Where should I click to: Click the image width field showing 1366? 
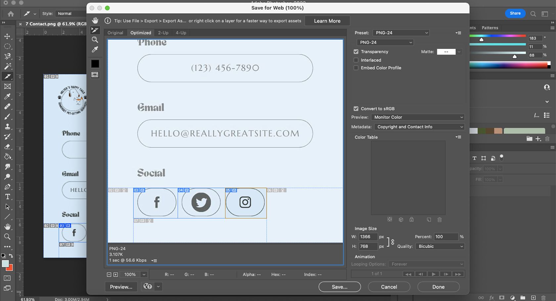(368, 237)
